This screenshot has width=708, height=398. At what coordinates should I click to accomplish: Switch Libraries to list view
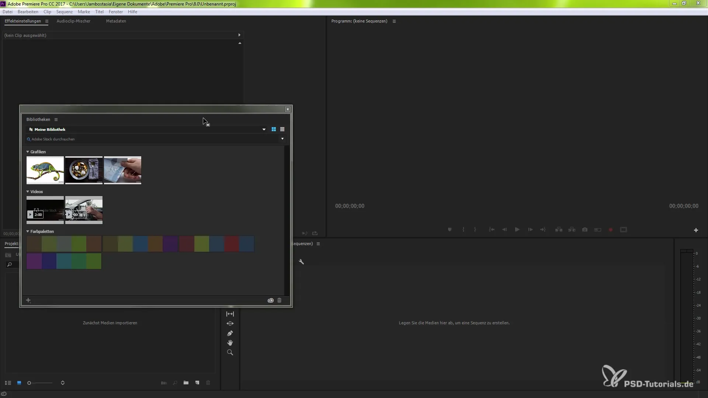click(282, 129)
